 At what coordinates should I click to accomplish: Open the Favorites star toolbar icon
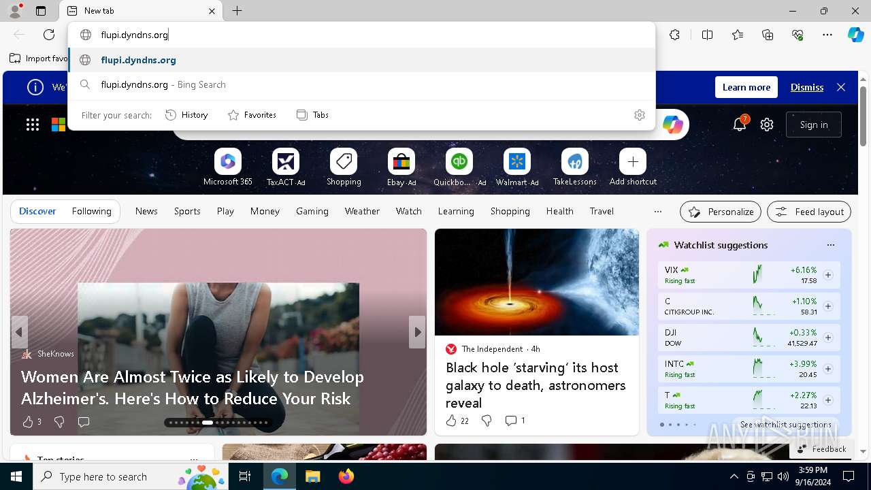coord(738,35)
